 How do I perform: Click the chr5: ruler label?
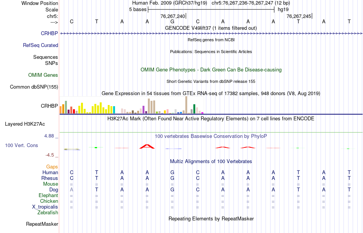pyautogui.click(x=53, y=16)
